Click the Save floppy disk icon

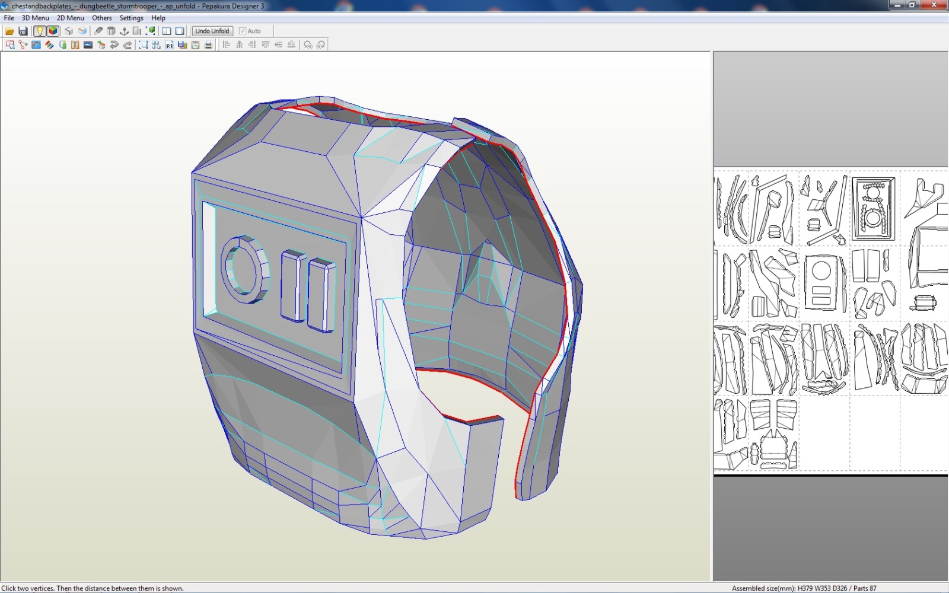[23, 31]
